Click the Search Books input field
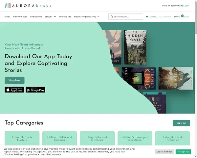The image size is (197, 158). pyautogui.click(x=126, y=17)
